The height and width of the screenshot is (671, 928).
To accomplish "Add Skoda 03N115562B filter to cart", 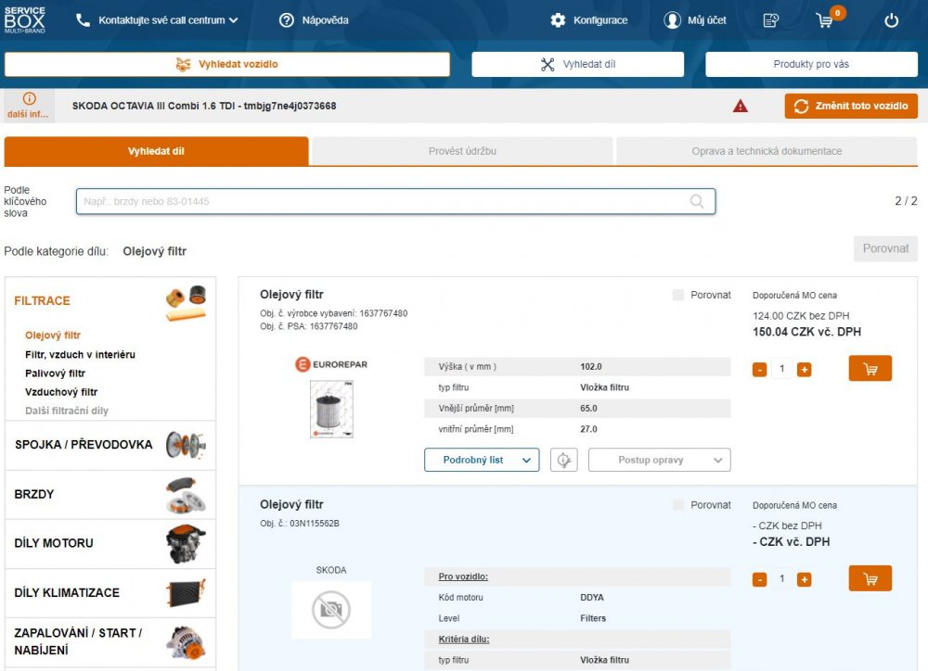I will [x=870, y=578].
